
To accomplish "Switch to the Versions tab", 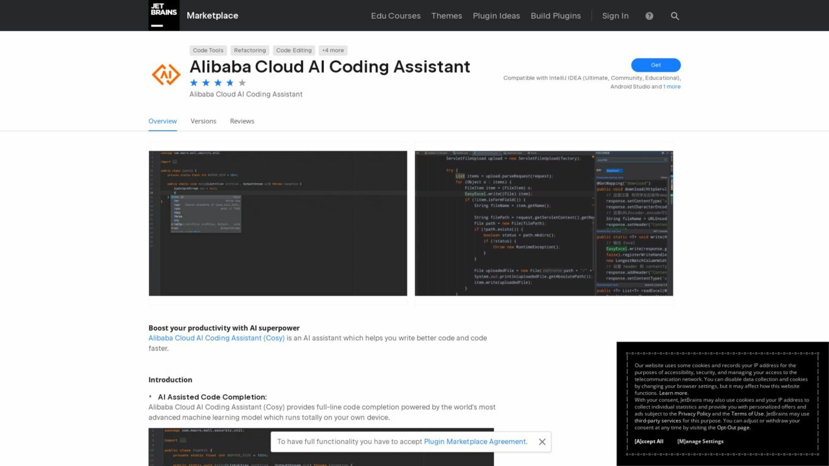I will click(203, 121).
